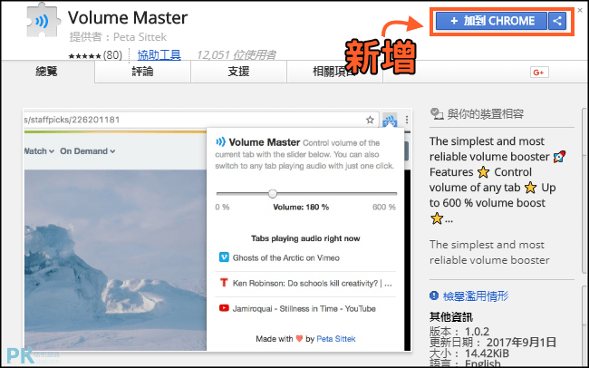Click the 12,051 位使用者 user count

tap(237, 55)
